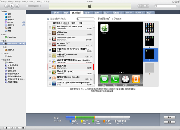
Task: Collapse the 共享 shared section
Action: click(x=2, y=47)
